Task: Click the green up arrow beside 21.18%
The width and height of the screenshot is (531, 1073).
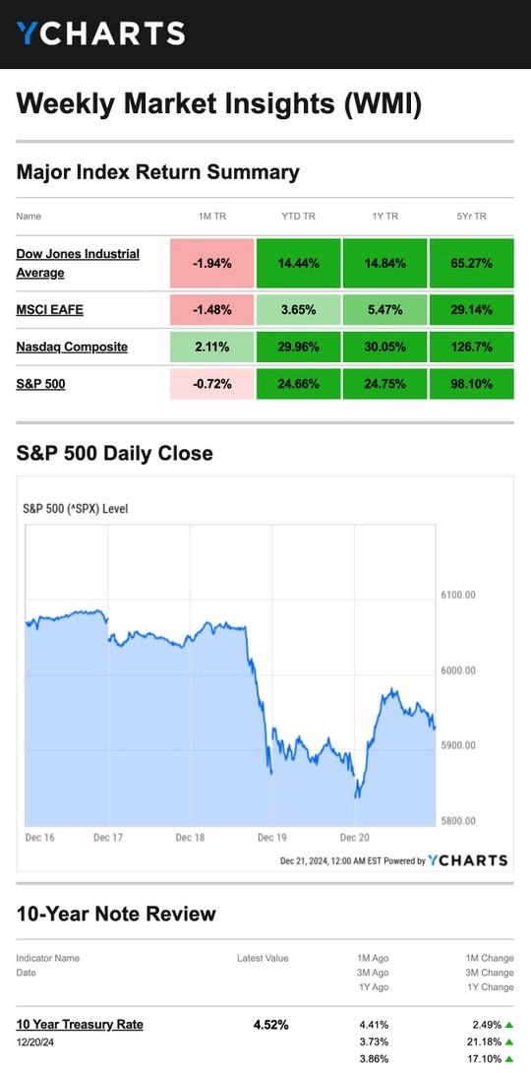Action: (x=509, y=1042)
